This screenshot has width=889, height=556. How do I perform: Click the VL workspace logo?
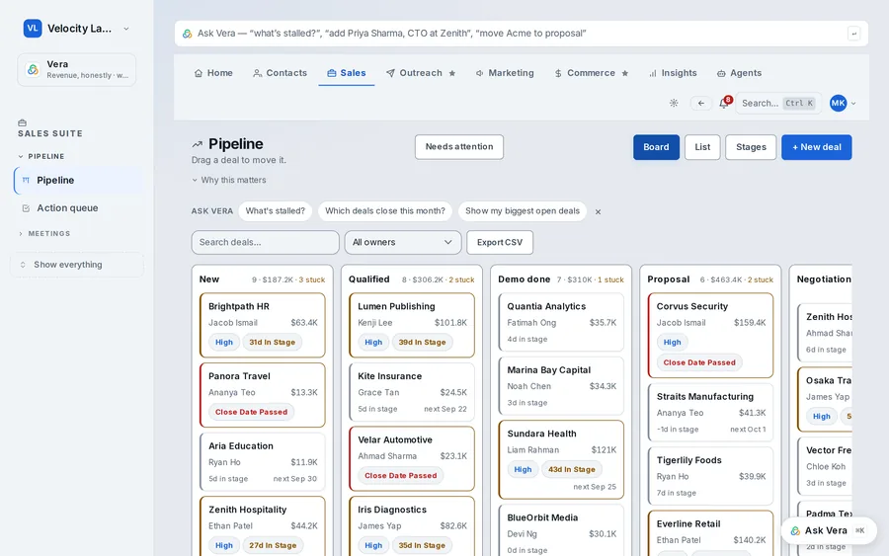point(33,29)
